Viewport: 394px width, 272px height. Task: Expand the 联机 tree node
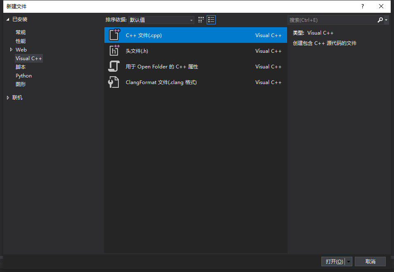point(8,98)
